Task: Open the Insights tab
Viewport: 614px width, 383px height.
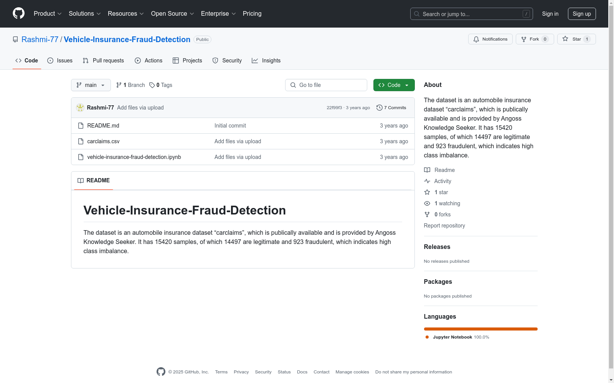Action: point(266,61)
